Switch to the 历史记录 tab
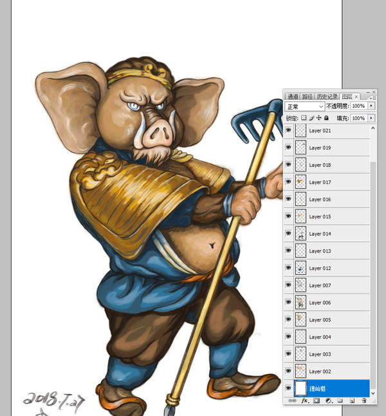The image size is (386, 416). pyautogui.click(x=327, y=97)
